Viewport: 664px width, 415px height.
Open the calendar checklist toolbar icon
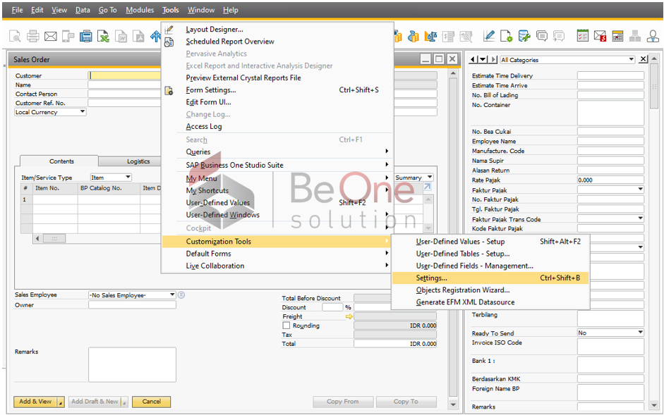pyautogui.click(x=583, y=37)
